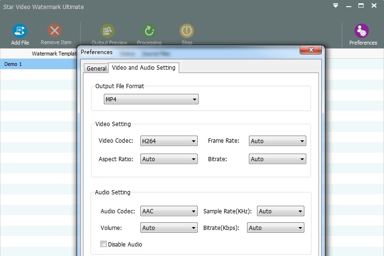
Task: Open the Audio Codec dropdown
Action: coord(169,211)
